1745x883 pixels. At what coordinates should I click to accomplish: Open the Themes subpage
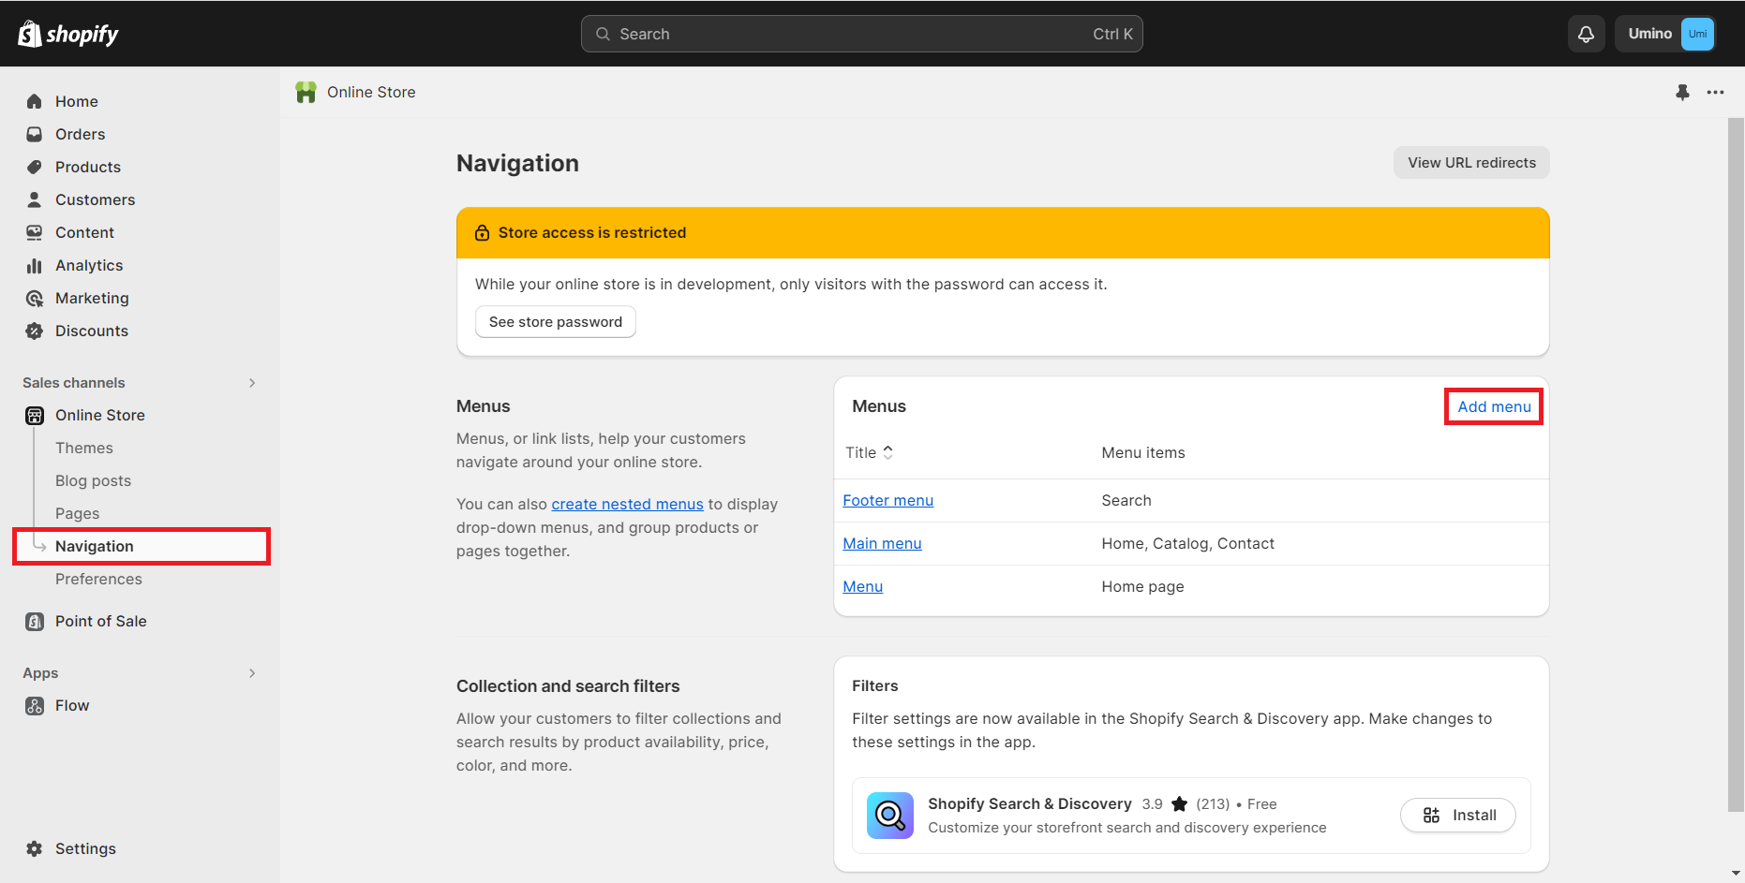pyautogui.click(x=83, y=448)
